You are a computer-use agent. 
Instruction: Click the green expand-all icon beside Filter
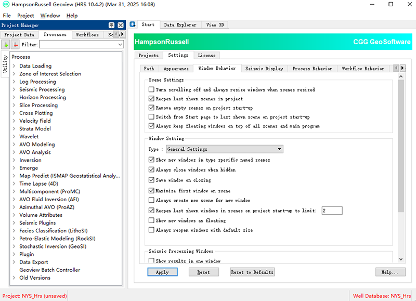(x=7, y=45)
